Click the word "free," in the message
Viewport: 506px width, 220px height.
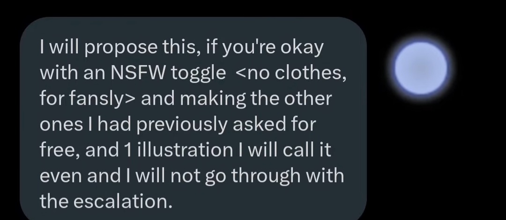[60, 151]
